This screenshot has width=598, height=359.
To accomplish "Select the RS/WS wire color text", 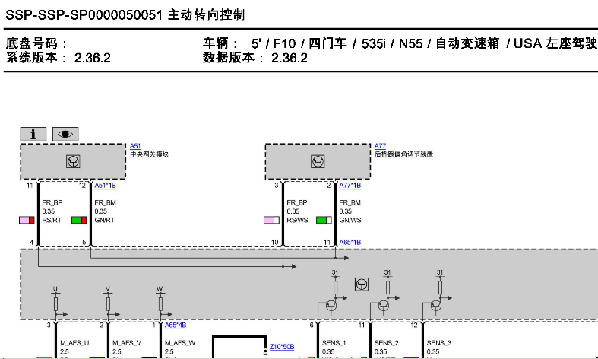I will click(x=297, y=220).
